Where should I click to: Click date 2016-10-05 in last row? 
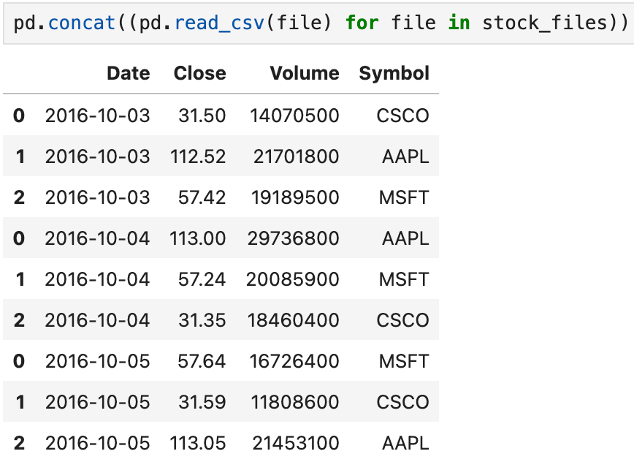97,442
